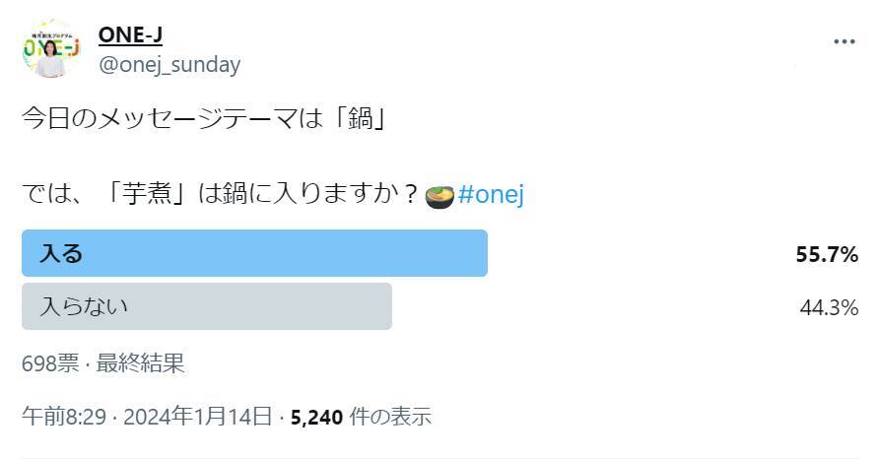Click the 「芋煮」 word in the question

(150, 195)
